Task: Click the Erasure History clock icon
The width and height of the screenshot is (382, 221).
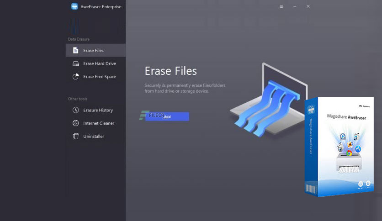Action: [x=75, y=110]
